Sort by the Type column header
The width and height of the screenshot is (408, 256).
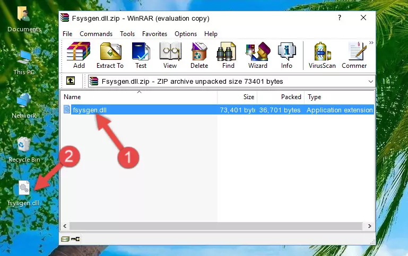[x=339, y=97]
